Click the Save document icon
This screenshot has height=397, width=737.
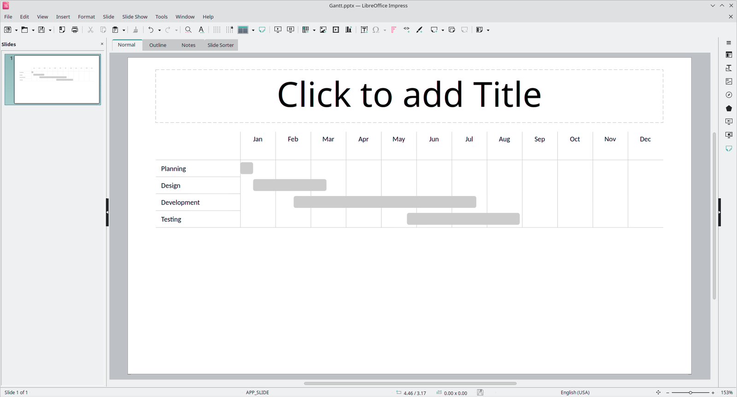coord(41,30)
